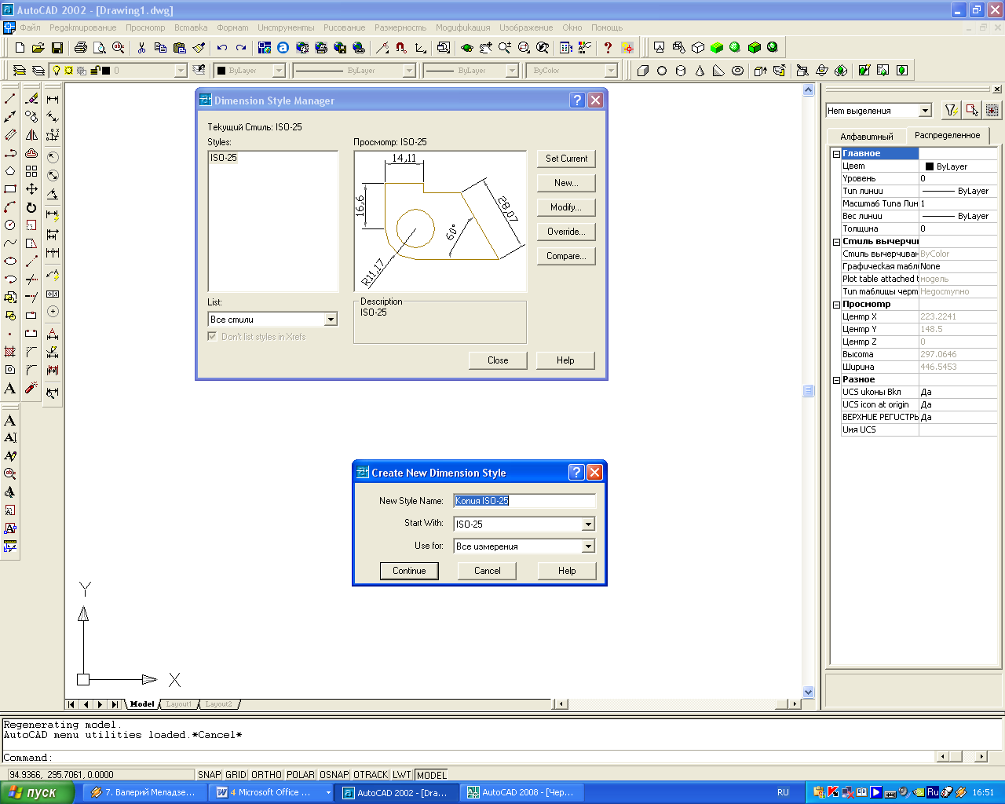Screen dimensions: 1005x804
Task: Select the Rotate tool
Action: [x=31, y=207]
